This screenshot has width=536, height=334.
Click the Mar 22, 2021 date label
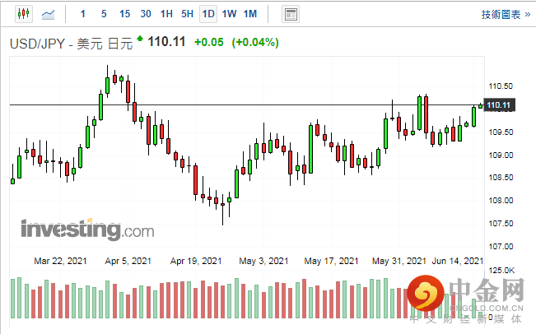(x=60, y=262)
